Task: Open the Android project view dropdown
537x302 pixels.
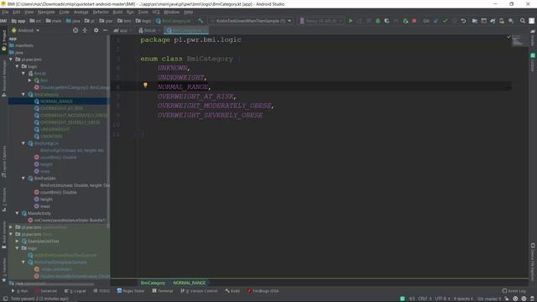Action: (26, 30)
